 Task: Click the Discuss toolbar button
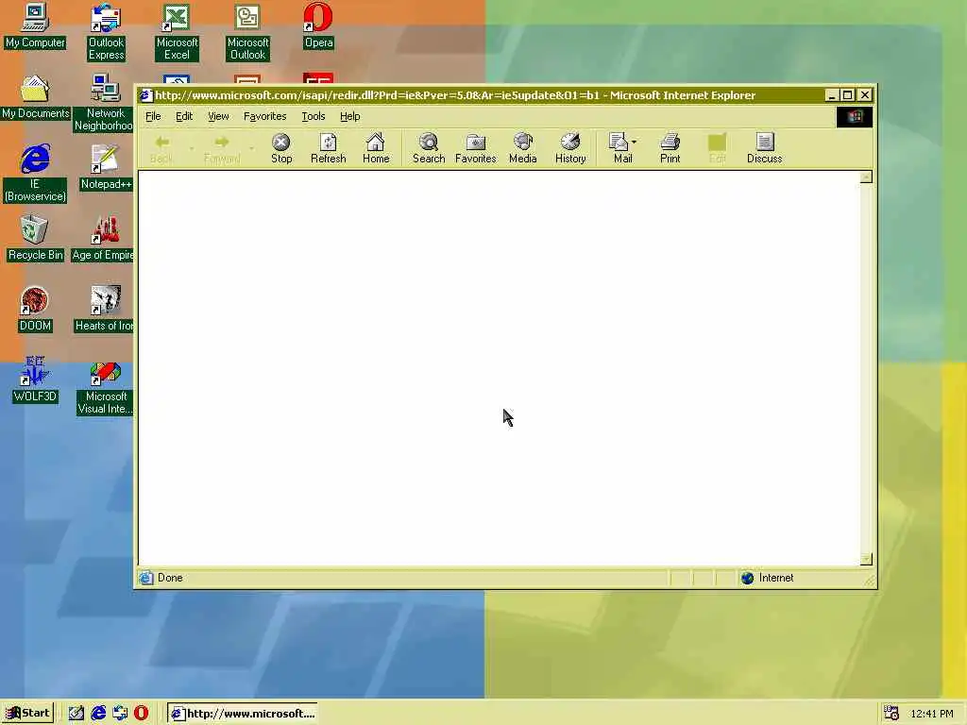click(x=765, y=148)
